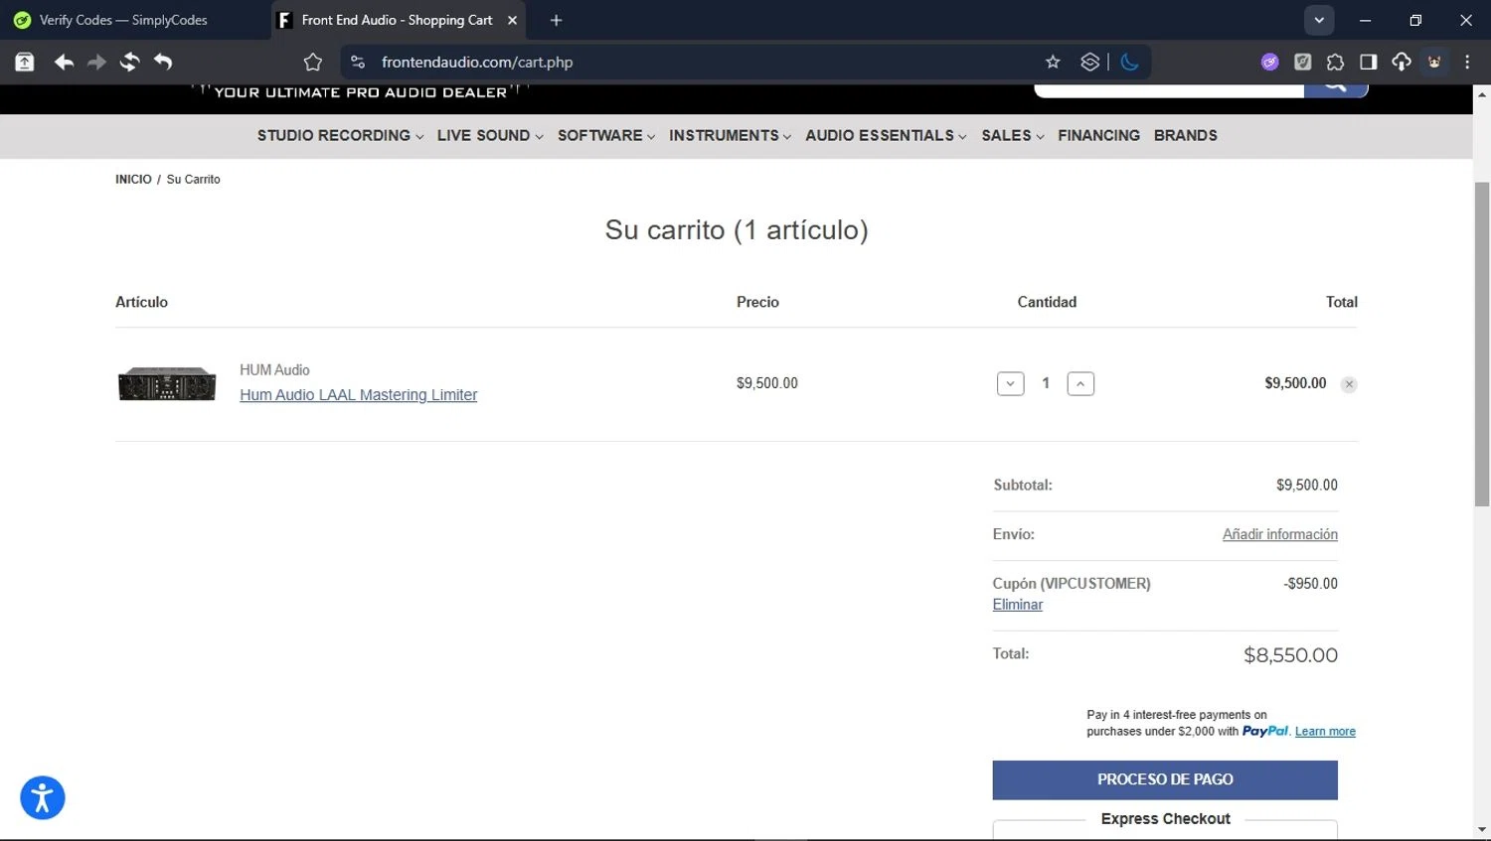Expand the Audio Essentials menu
The width and height of the screenshot is (1491, 841).
click(886, 135)
